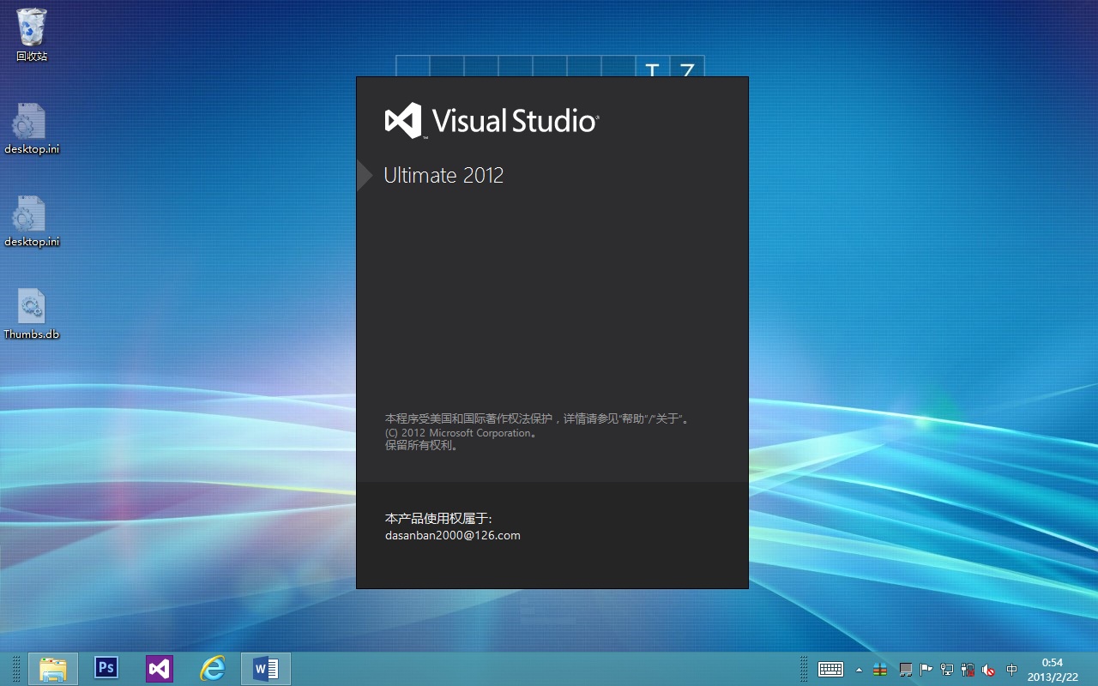Image resolution: width=1098 pixels, height=686 pixels.
Task: Open Internet Explorer from the taskbar
Action: (212, 669)
